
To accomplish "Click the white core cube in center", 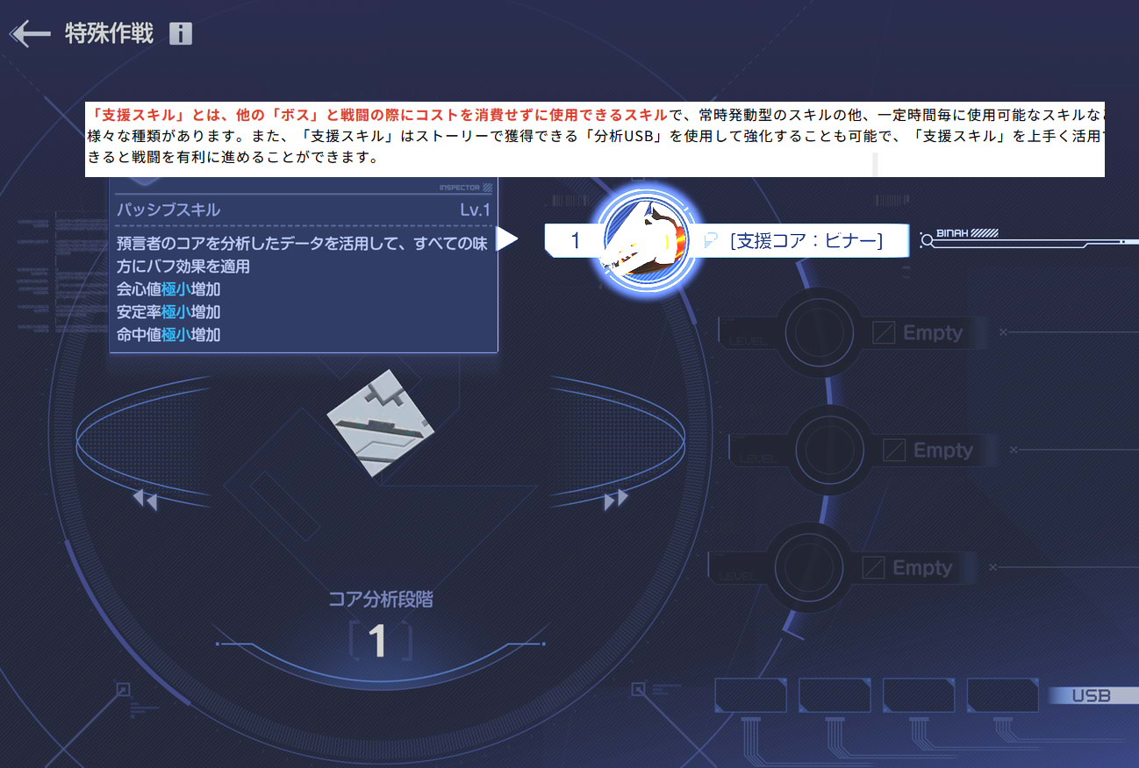I will coord(381,424).
